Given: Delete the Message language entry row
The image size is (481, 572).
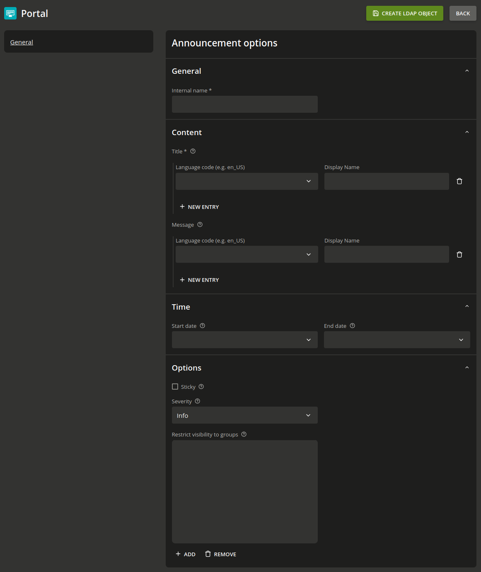Looking at the screenshot, I should [x=459, y=254].
